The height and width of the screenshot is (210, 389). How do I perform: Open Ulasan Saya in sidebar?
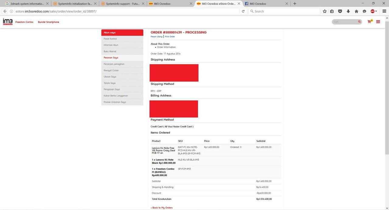(x=122, y=77)
